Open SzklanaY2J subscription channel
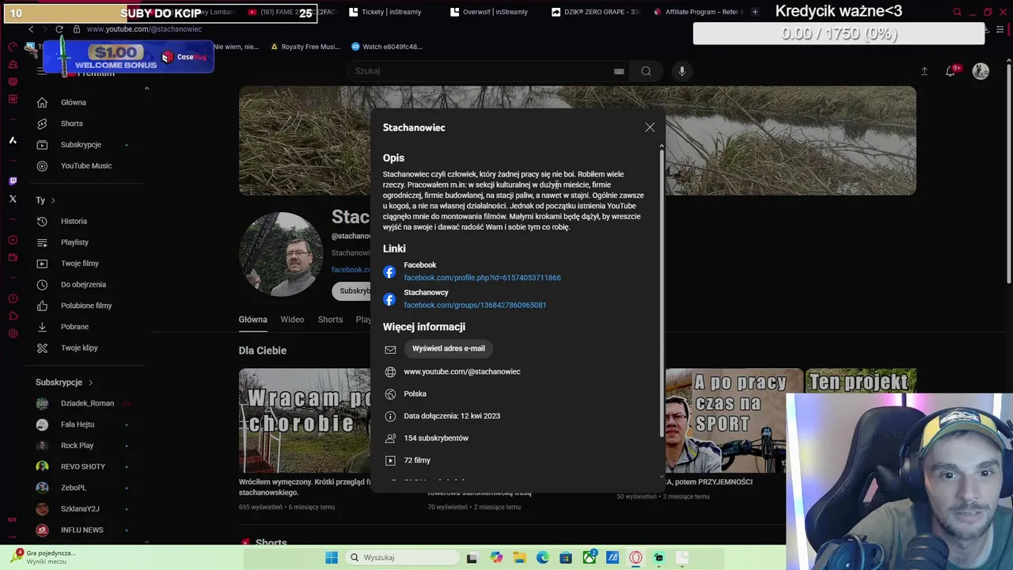The width and height of the screenshot is (1013, 570). click(82, 509)
